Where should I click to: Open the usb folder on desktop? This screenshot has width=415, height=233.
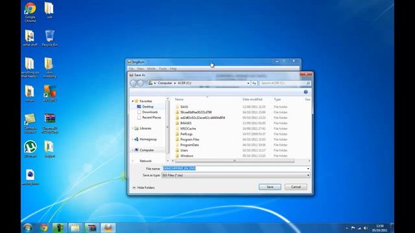coord(49,10)
